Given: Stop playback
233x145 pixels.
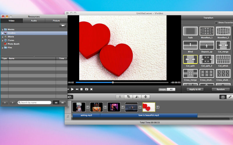Looking at the screenshot, I should click(x=82, y=89).
